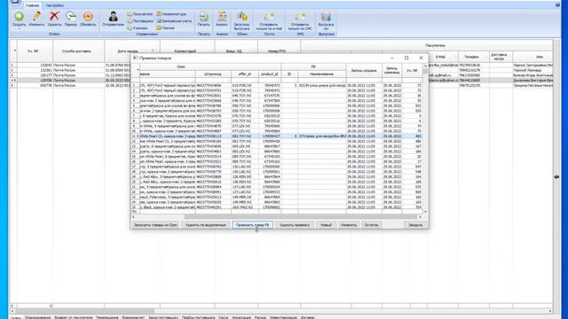Viewport: 568px width, 319px height.
Task: Click the Выгрузка database icon
Action: point(326,17)
